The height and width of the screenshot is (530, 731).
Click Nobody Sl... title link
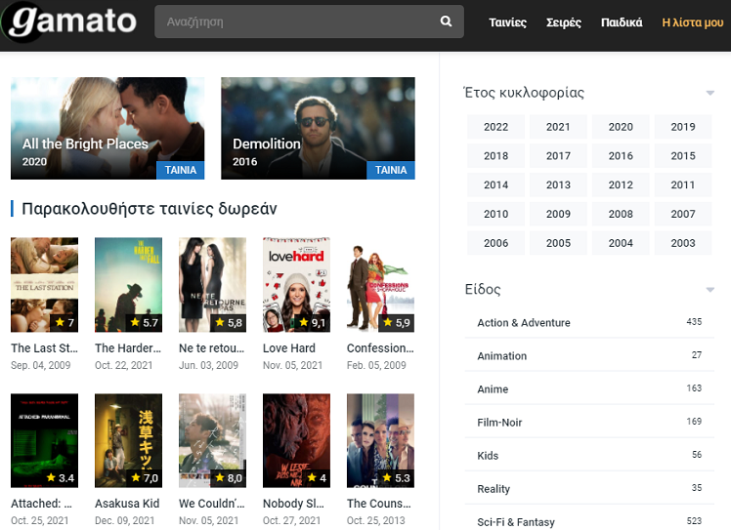click(293, 504)
